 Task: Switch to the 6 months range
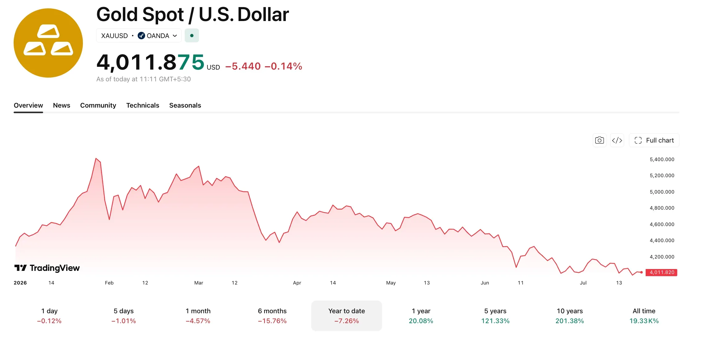(272, 316)
